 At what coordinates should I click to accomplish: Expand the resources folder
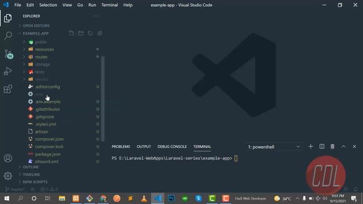point(44,49)
